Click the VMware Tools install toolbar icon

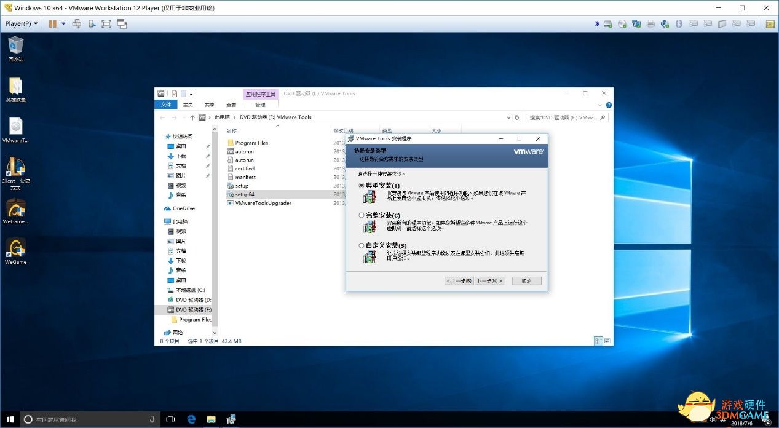coord(92,24)
